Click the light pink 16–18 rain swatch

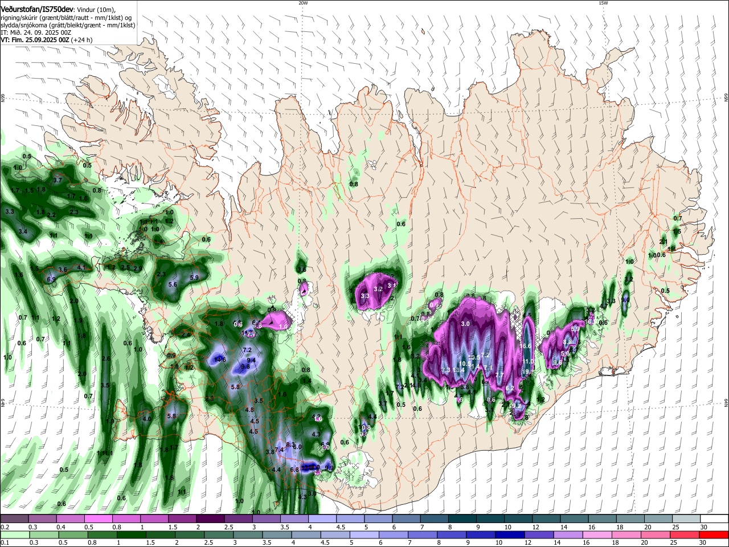coord(597,534)
